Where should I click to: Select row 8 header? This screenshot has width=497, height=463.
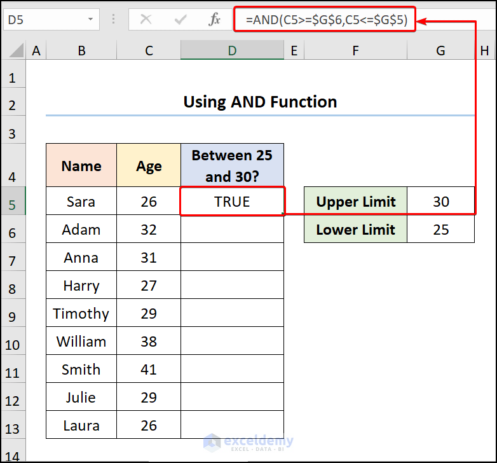click(x=13, y=284)
